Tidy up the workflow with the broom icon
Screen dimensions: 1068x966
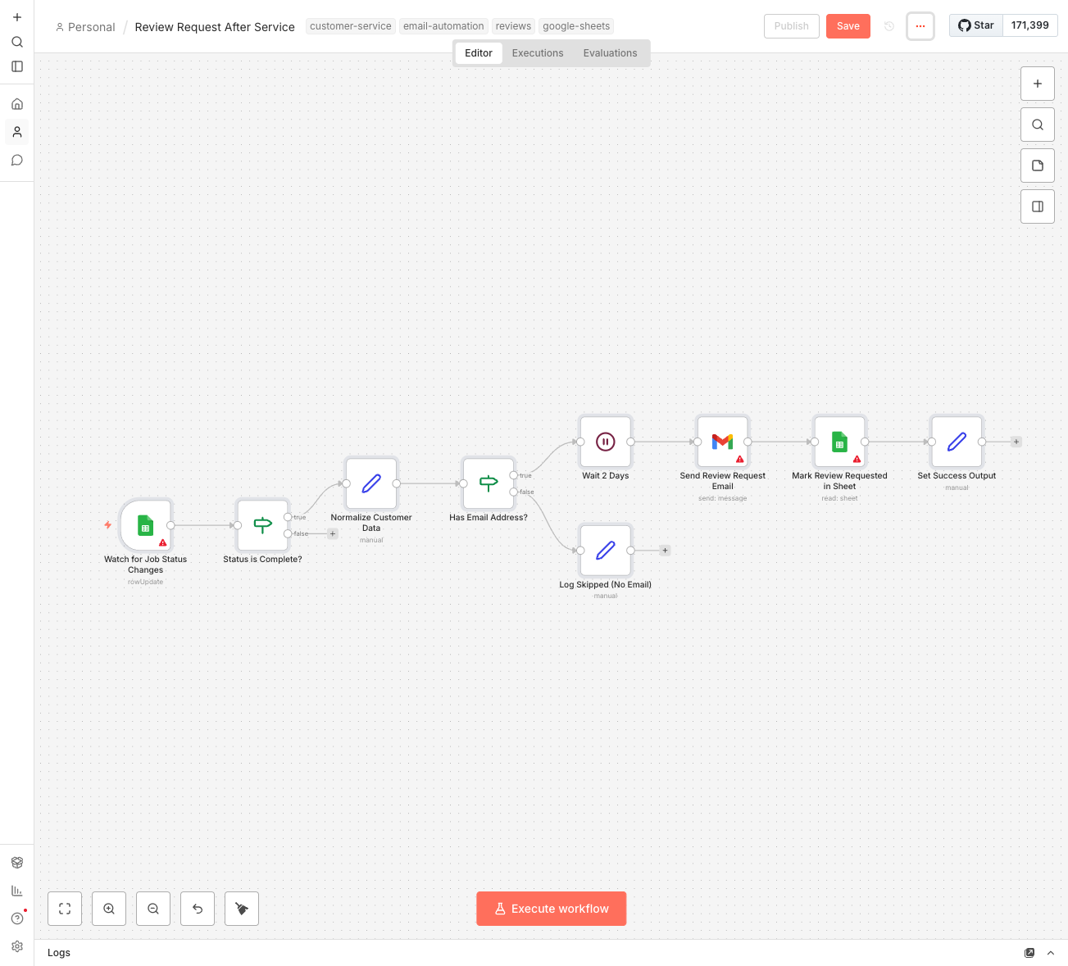pos(242,909)
